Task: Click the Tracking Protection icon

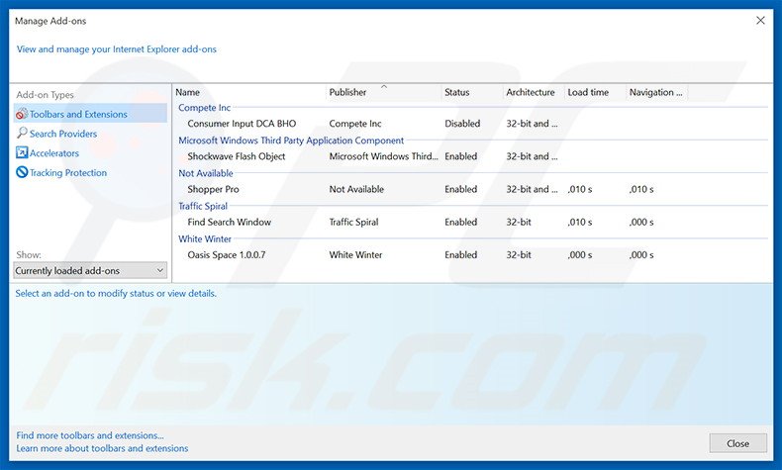Action: pyautogui.click(x=22, y=172)
